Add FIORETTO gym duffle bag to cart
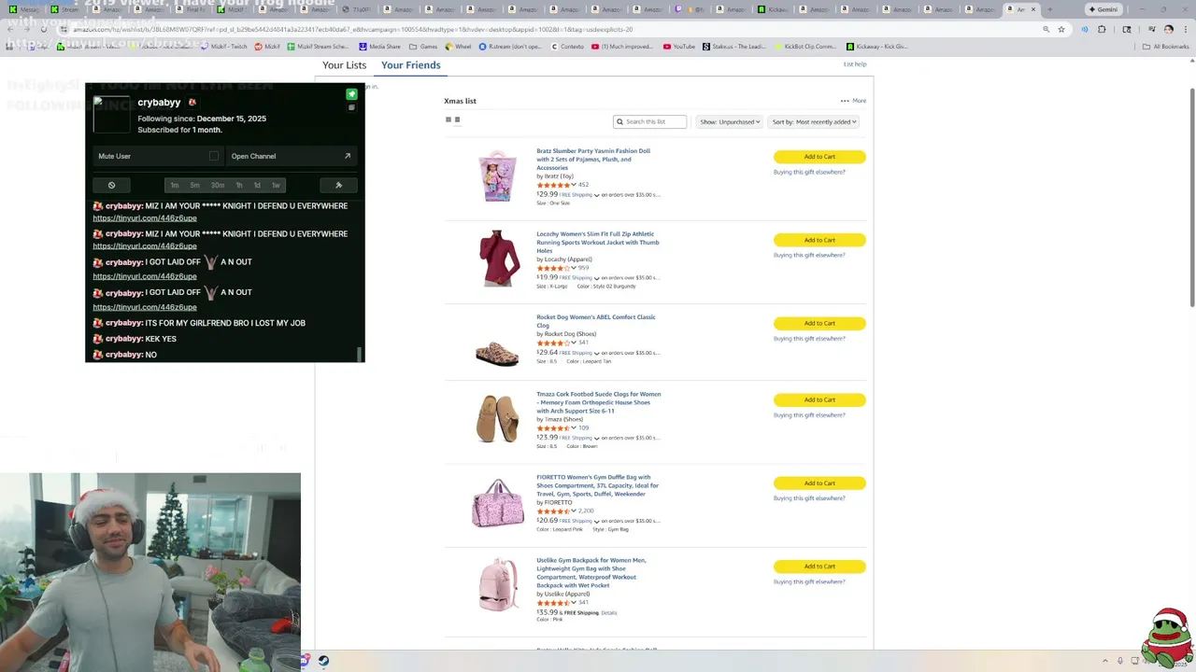This screenshot has width=1196, height=672. (x=819, y=483)
